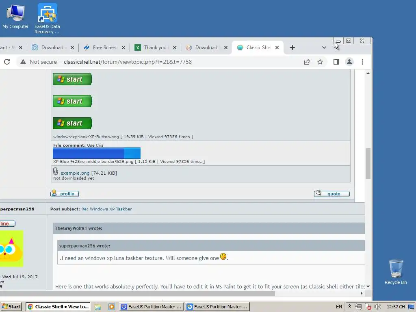Click the Not secure warning icon
The image size is (416, 312).
23,62
